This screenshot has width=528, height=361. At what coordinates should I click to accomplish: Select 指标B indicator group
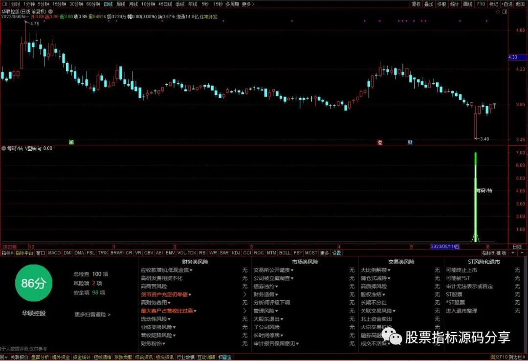coord(488,253)
